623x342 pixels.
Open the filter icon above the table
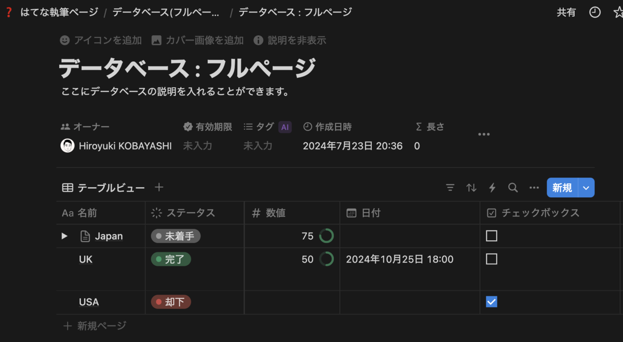(x=450, y=187)
